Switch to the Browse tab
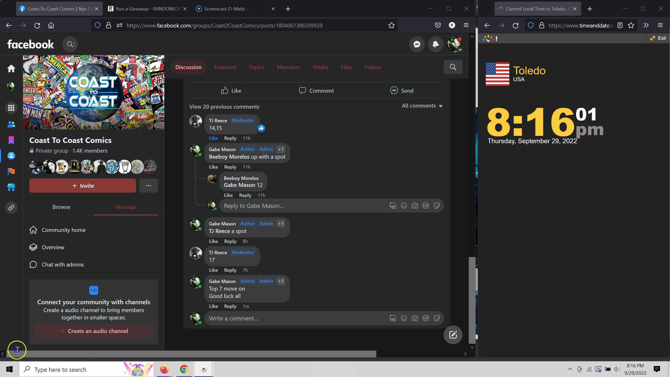This screenshot has width=670, height=377. 61,207
